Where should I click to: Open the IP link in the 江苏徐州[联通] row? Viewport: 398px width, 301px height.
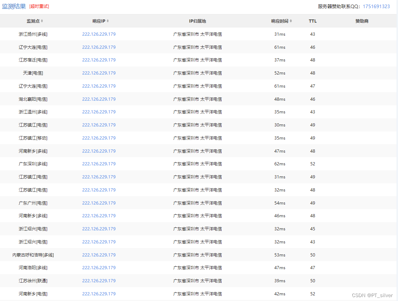[99, 281]
